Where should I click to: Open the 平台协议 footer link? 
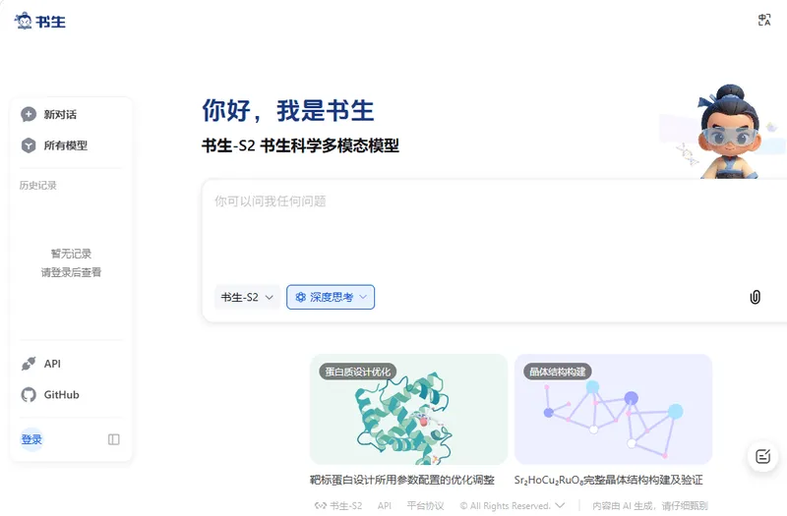pos(425,505)
